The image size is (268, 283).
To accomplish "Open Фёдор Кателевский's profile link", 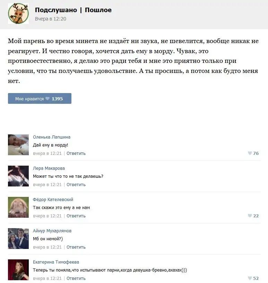I will (x=53, y=199).
